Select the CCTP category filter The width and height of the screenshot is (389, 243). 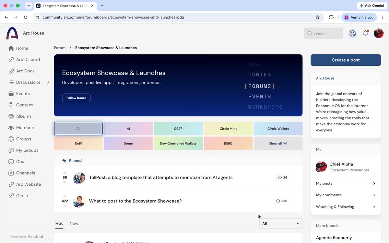tap(178, 129)
